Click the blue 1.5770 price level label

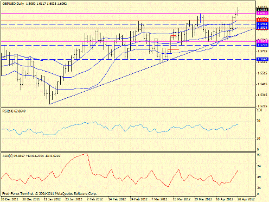(x=262, y=45)
